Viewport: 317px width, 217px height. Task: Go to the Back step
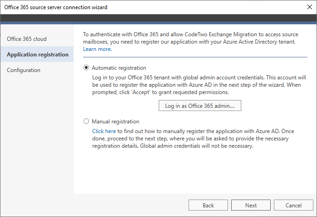pos(208,205)
